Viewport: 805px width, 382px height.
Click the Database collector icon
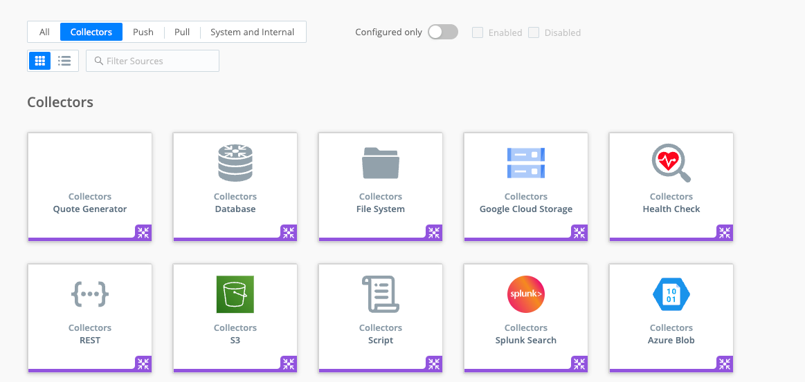tap(235, 163)
